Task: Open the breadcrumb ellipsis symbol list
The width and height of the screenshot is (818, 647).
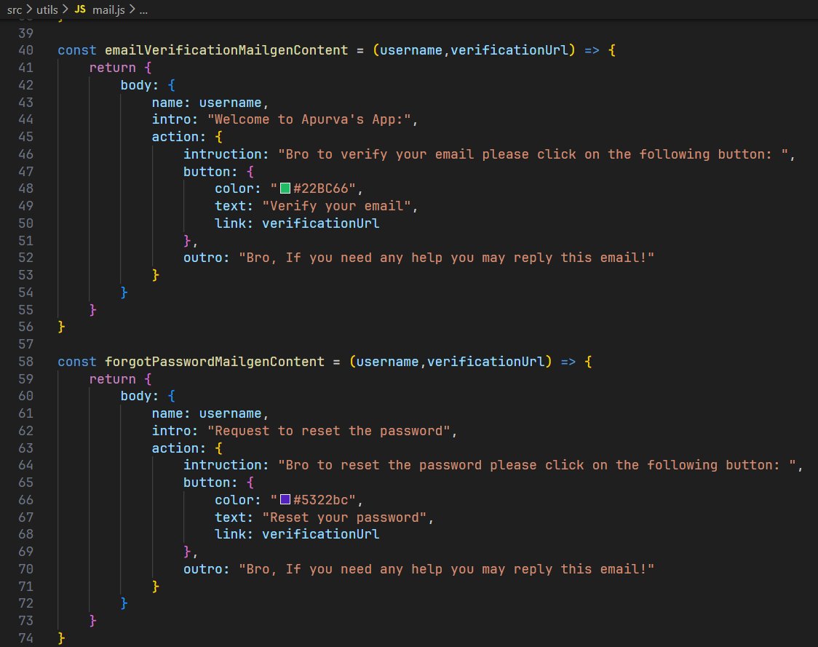Action: pyautogui.click(x=143, y=10)
